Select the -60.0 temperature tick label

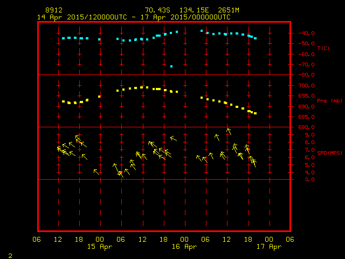(x=306, y=54)
